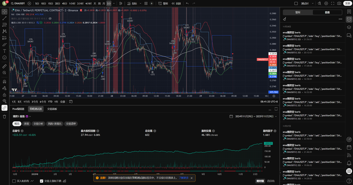The height and width of the screenshot is (185, 353).
Task: Take a chart snapshot with camera icon
Action: click(x=339, y=3)
